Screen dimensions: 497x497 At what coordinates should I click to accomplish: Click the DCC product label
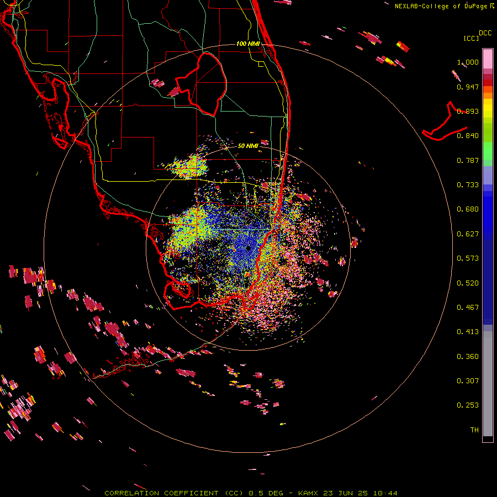[485, 33]
